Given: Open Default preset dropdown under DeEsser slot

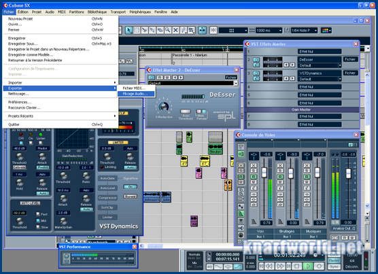Looking at the screenshot, I should tap(340, 65).
